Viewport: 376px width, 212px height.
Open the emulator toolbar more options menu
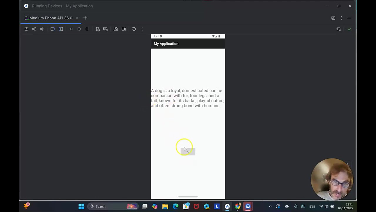click(x=142, y=29)
